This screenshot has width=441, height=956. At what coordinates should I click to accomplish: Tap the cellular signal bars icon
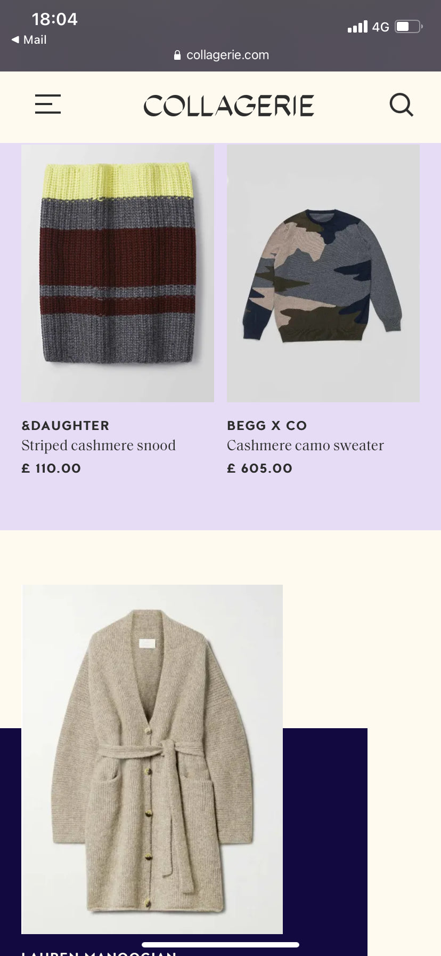click(357, 26)
